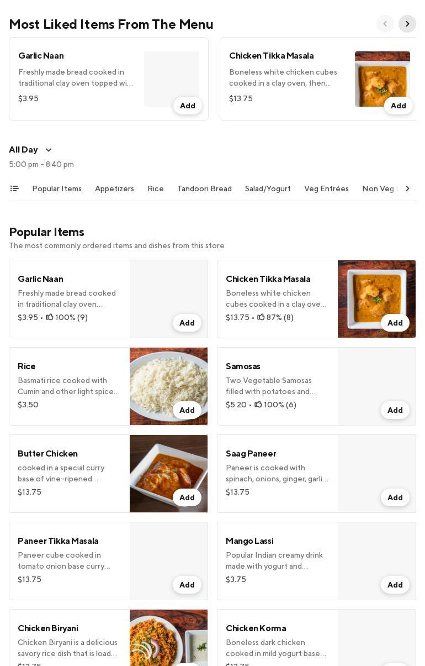Click the previous arrow in Most Liked carousel

pyautogui.click(x=385, y=24)
